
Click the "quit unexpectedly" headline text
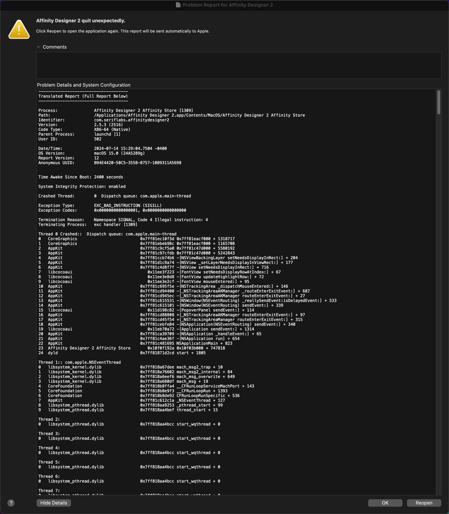click(x=81, y=21)
